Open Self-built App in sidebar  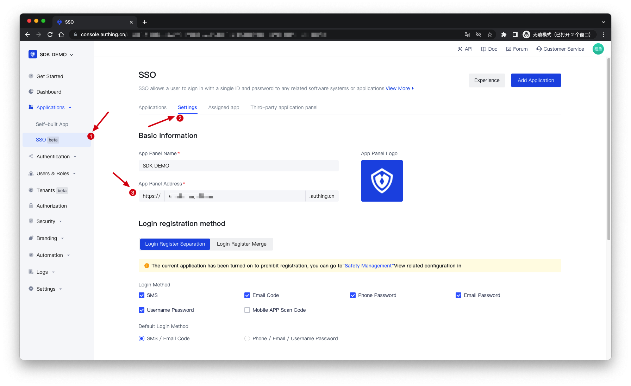click(x=52, y=124)
